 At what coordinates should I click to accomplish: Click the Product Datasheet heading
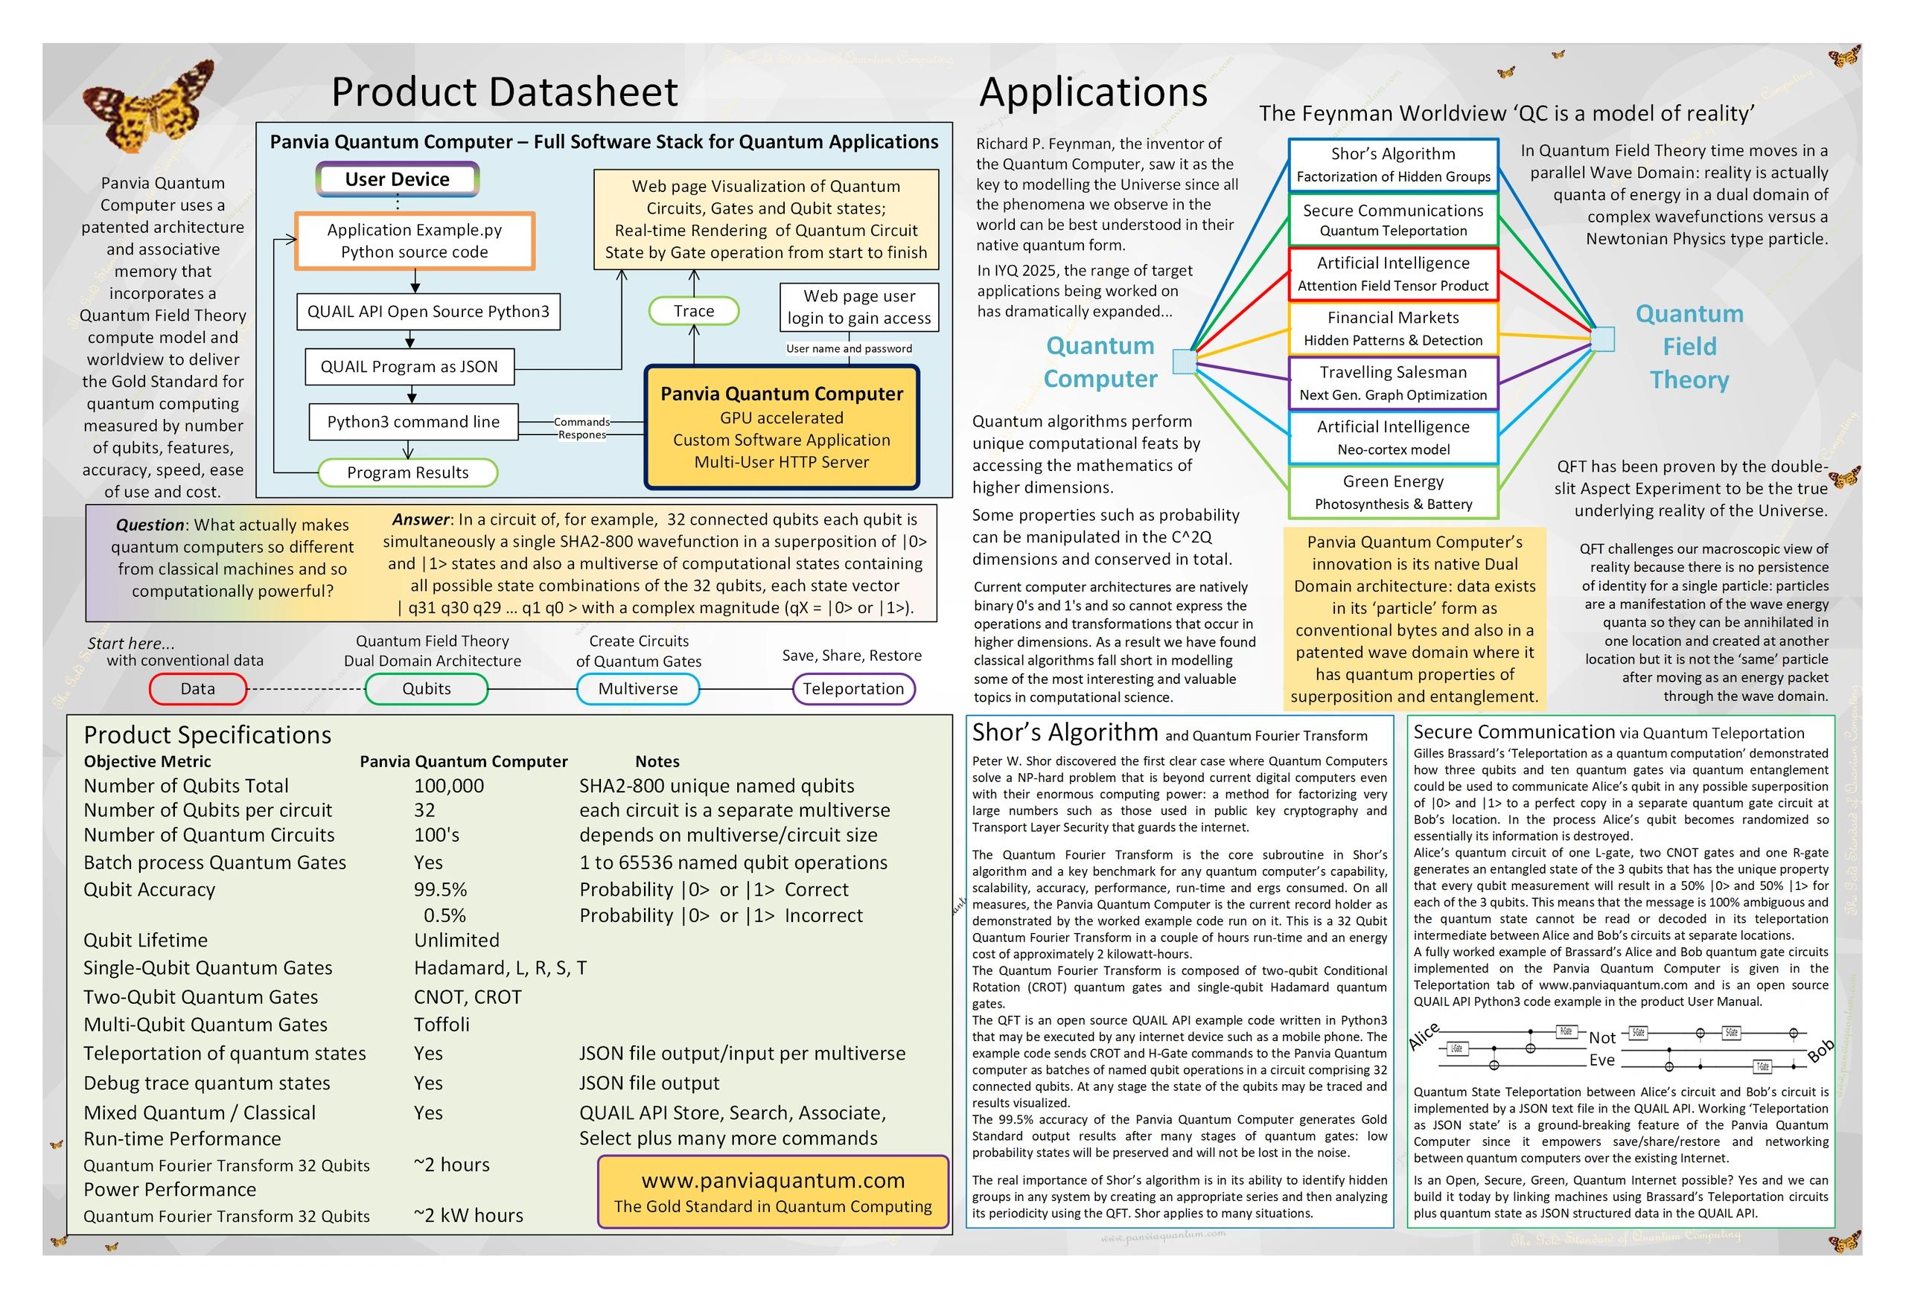(504, 91)
